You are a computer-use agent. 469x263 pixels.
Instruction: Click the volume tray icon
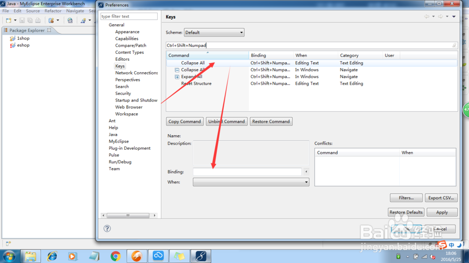(x=433, y=257)
